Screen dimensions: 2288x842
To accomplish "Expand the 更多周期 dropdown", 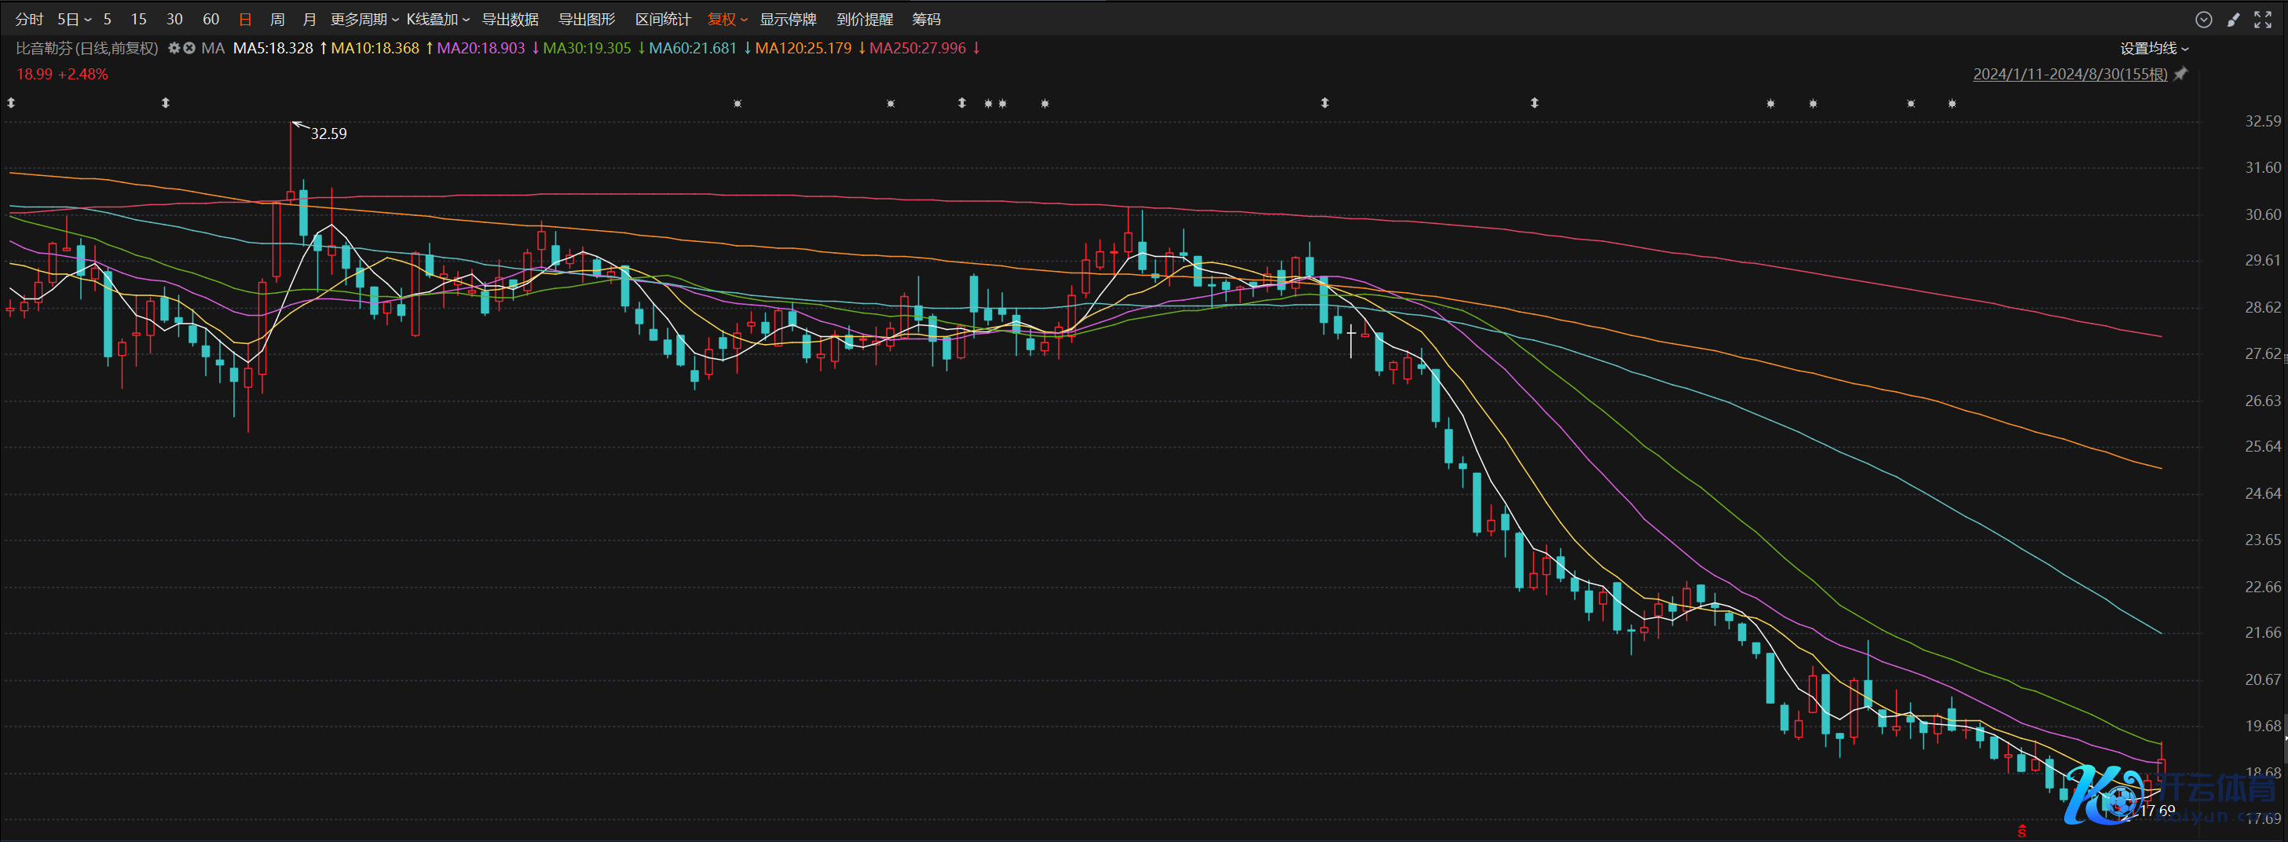I will pos(364,20).
